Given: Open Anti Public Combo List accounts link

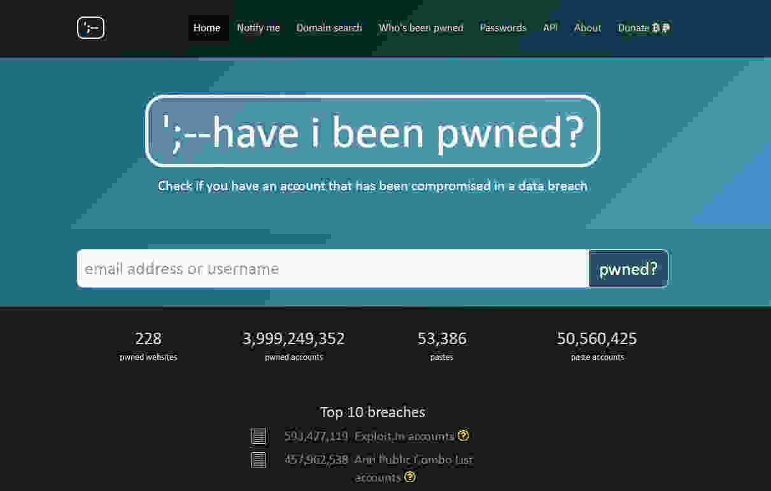Looking at the screenshot, I should (x=414, y=468).
